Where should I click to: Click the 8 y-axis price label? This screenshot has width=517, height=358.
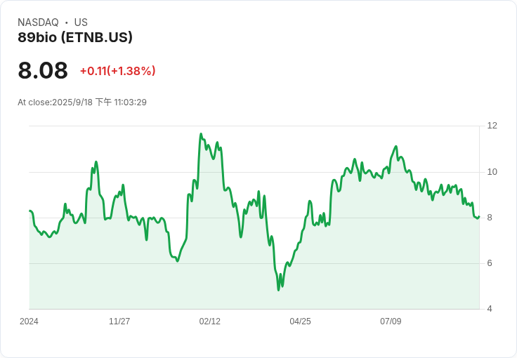click(490, 218)
